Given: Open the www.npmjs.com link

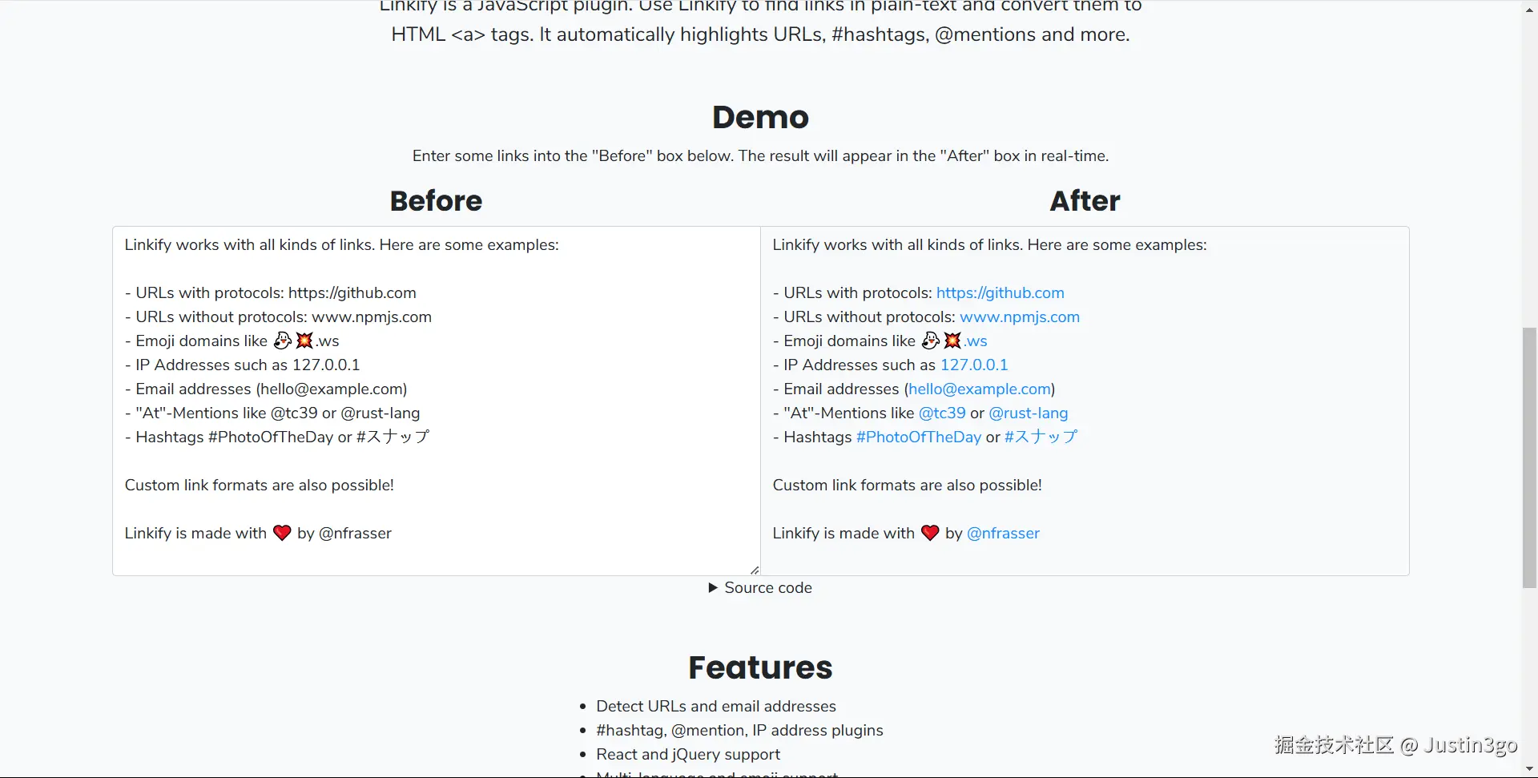Looking at the screenshot, I should [x=1019, y=317].
